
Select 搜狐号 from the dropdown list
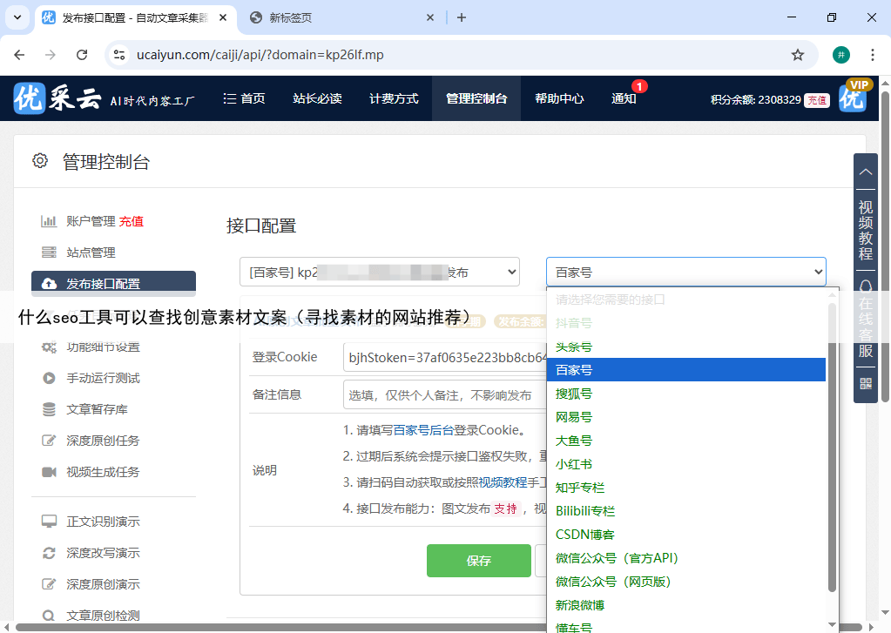574,394
